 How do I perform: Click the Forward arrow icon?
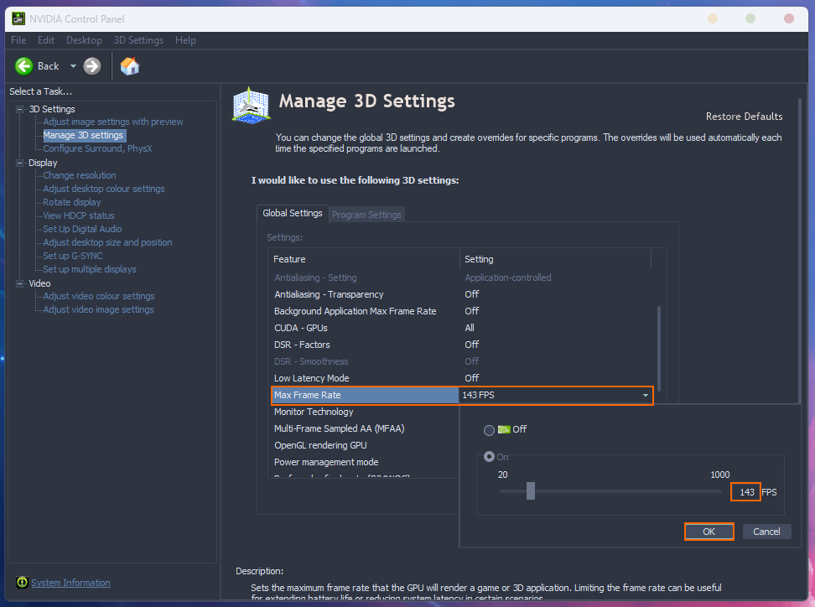[x=92, y=66]
